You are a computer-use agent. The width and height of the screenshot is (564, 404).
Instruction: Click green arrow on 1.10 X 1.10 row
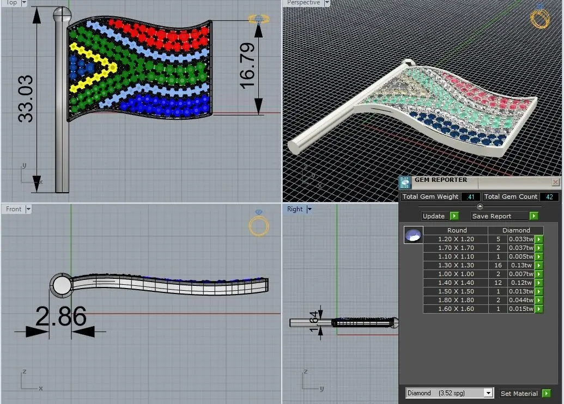pyautogui.click(x=539, y=256)
